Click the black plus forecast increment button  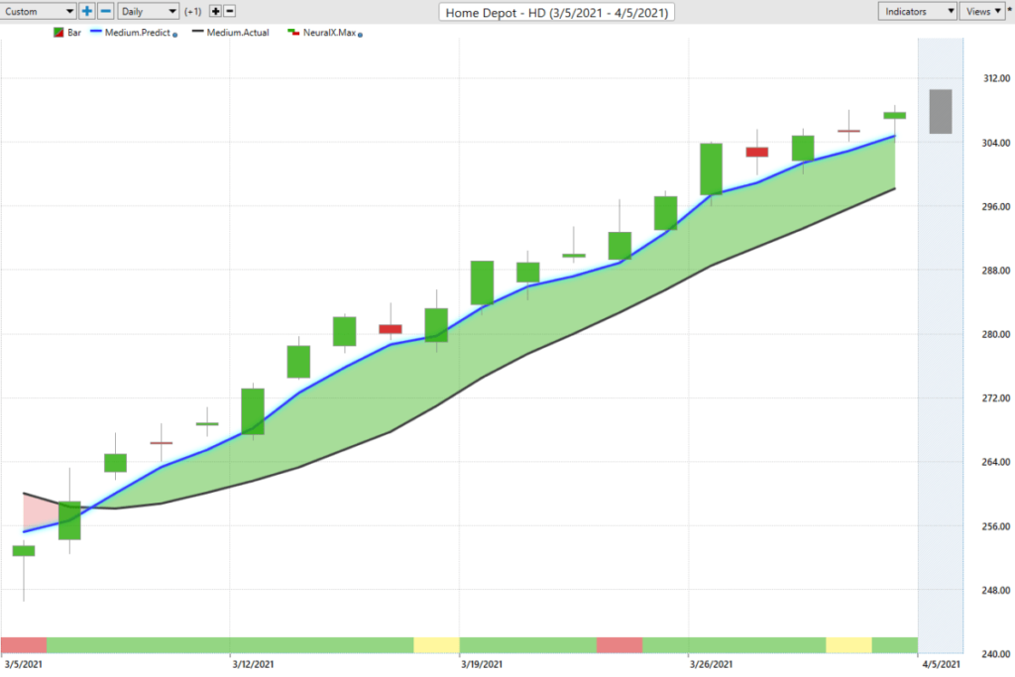(x=215, y=11)
